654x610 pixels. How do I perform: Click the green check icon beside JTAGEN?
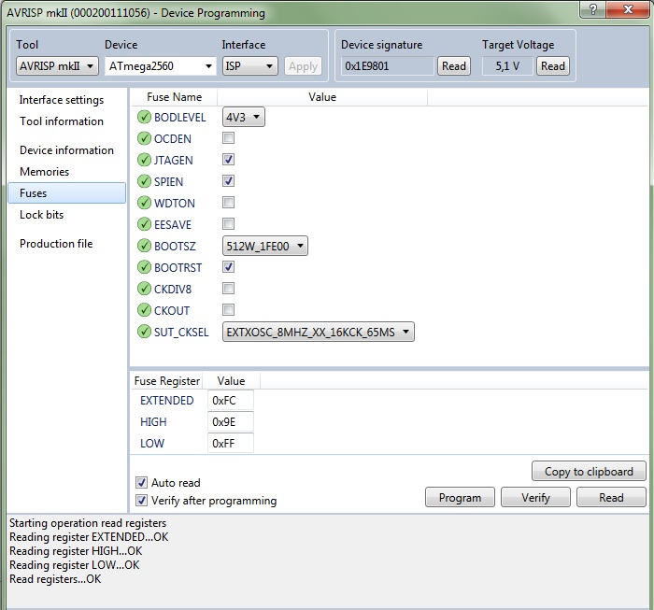click(x=144, y=160)
